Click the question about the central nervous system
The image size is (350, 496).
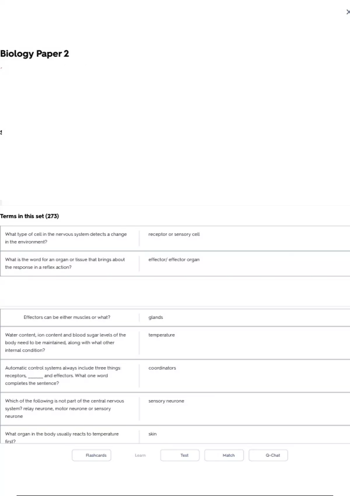click(x=64, y=408)
